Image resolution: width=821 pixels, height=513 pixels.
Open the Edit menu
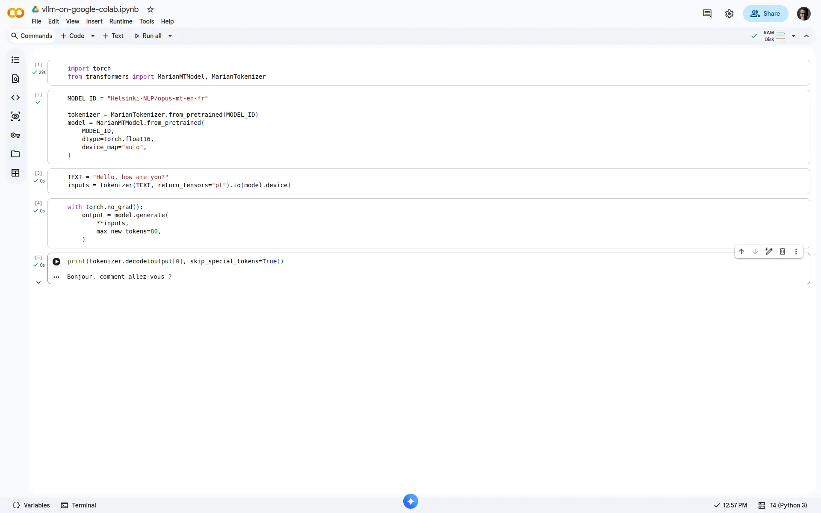53,21
